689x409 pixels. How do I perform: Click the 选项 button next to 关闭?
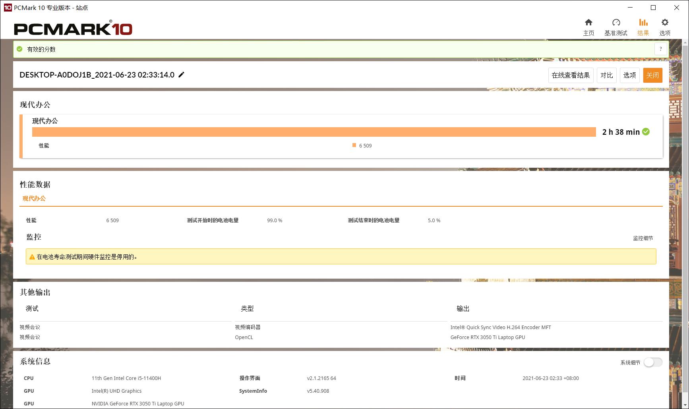click(x=629, y=75)
